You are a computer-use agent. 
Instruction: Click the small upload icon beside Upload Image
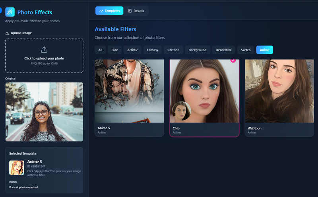[x=7, y=33]
